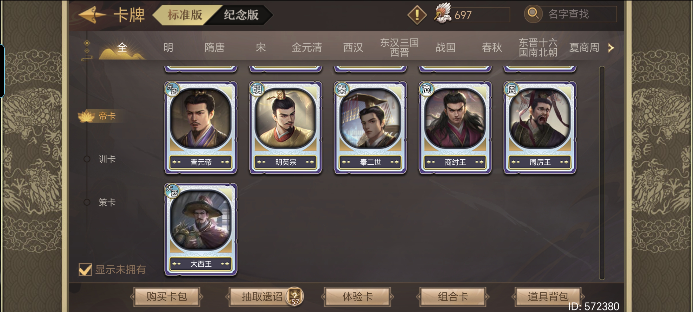
Task: Open the exclamation info diamond icon
Action: pos(417,15)
